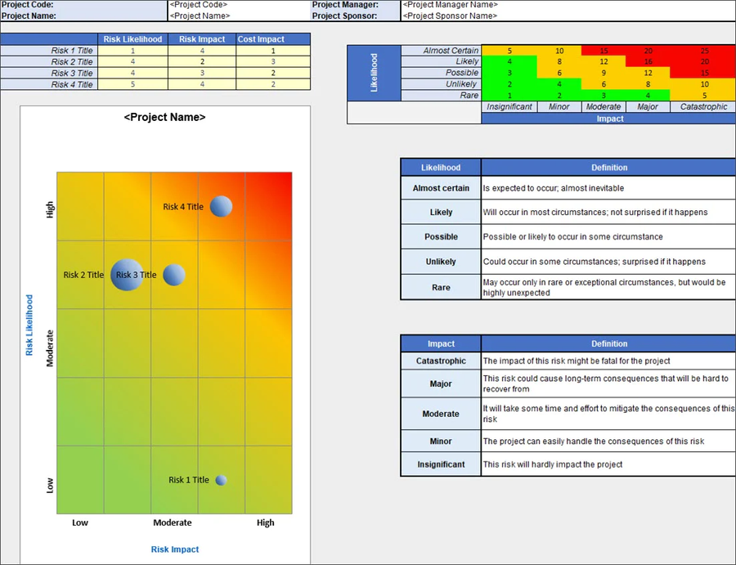Select the small Risk 1 Title bubble
The height and width of the screenshot is (565, 736).
[x=221, y=481]
